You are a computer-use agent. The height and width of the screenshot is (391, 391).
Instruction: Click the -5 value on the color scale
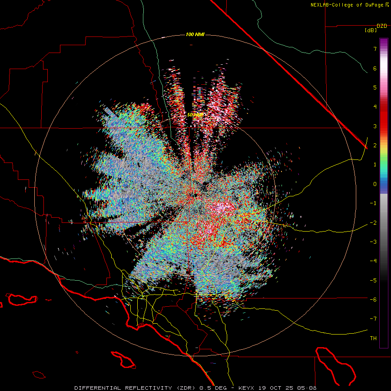pos(373,281)
